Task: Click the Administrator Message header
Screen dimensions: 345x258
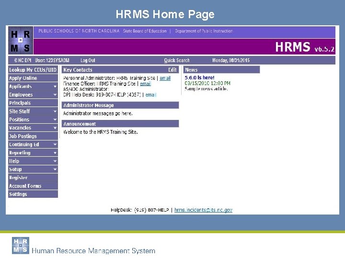Action: (x=120, y=105)
